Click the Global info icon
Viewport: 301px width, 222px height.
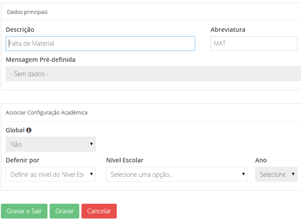point(29,130)
